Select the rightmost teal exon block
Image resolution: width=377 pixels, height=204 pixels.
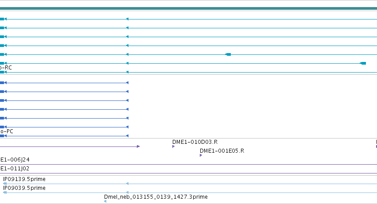click(x=363, y=63)
